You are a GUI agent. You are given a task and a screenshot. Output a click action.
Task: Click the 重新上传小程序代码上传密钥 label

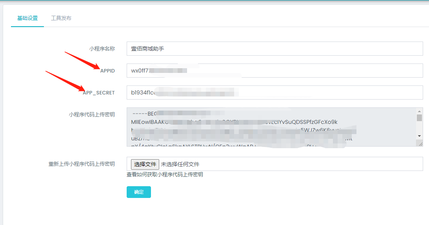[x=82, y=164]
